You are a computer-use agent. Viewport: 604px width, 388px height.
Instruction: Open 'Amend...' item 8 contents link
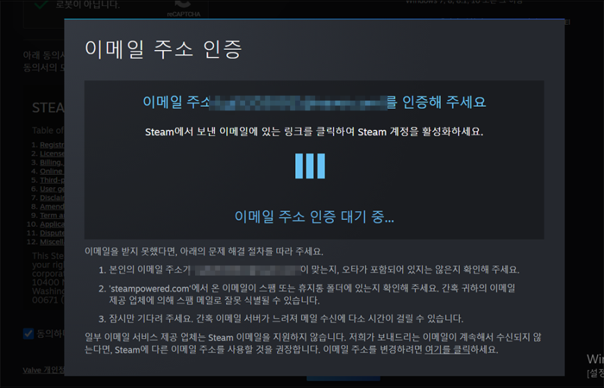(52, 207)
